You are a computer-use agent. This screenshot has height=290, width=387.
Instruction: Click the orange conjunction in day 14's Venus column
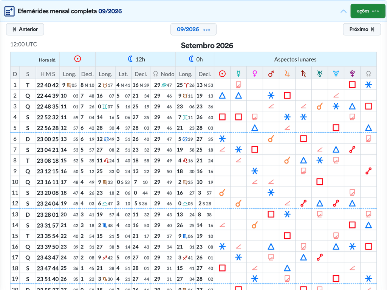pos(255,225)
